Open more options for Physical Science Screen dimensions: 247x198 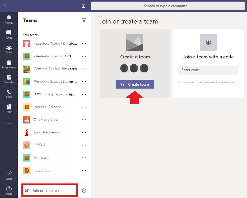tap(84, 107)
